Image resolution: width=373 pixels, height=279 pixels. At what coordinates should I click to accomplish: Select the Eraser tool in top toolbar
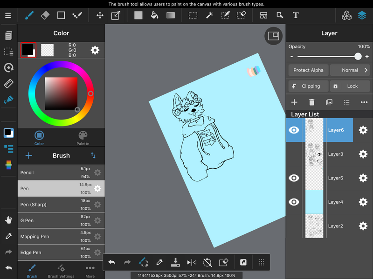(45, 15)
